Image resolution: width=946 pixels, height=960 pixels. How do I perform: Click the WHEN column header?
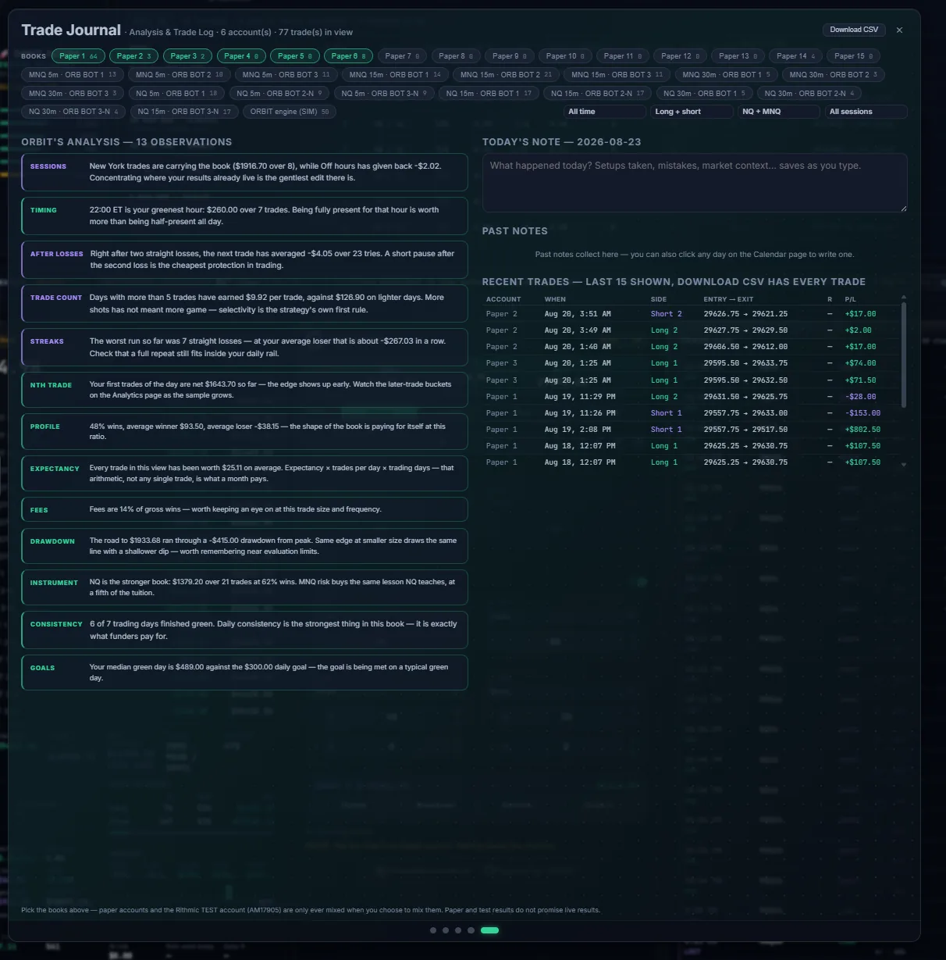555,299
